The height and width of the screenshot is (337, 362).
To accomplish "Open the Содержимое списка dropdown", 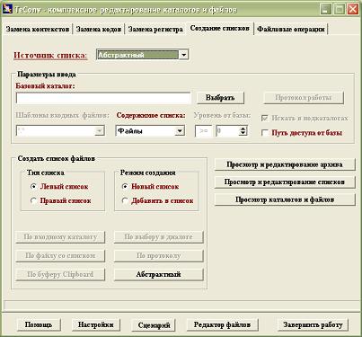I will tap(180, 131).
